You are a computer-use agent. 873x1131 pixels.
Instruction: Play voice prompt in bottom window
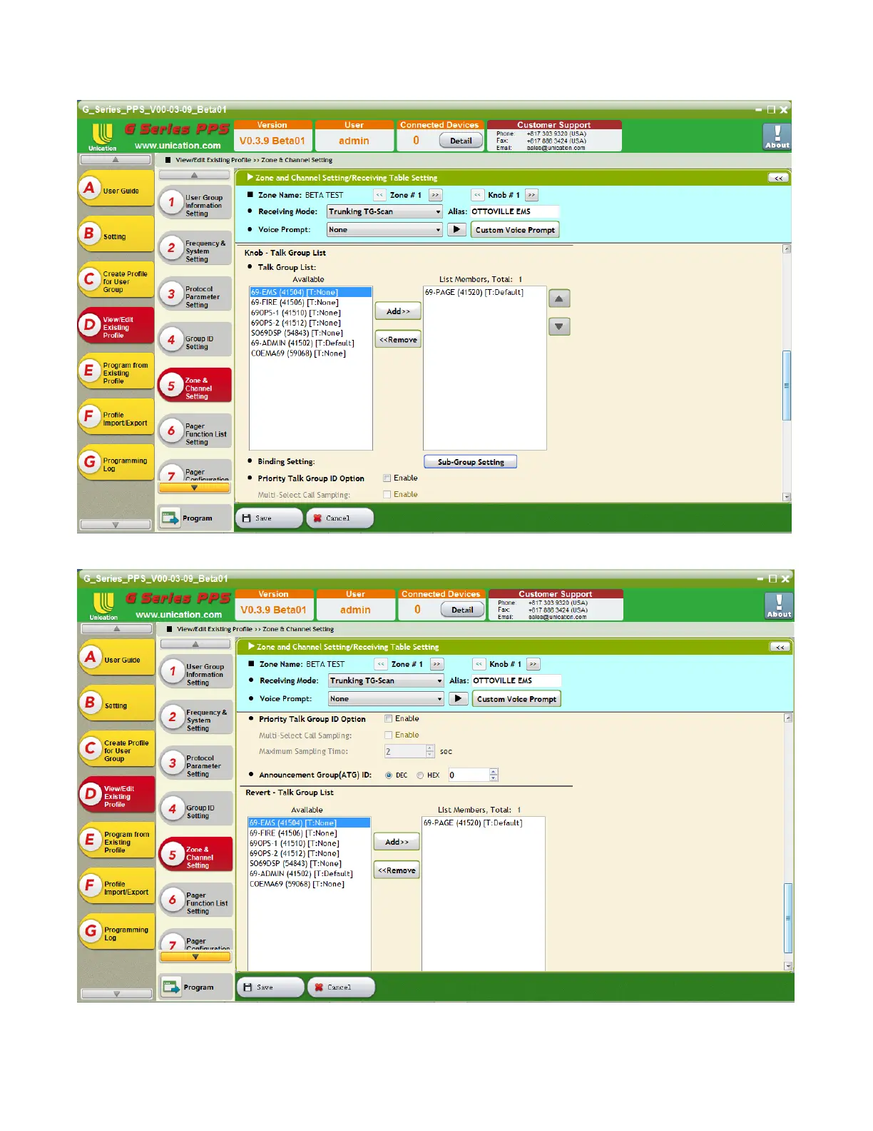(x=458, y=698)
